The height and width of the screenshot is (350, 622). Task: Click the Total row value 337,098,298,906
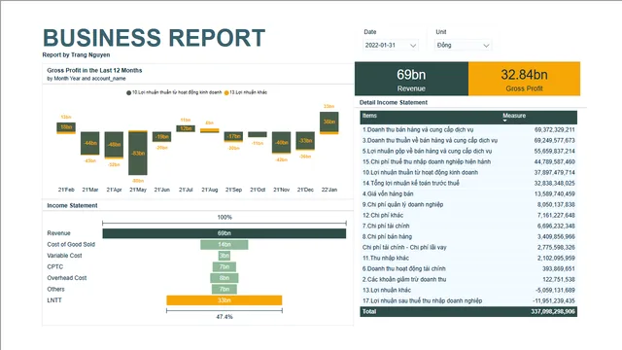tap(553, 312)
